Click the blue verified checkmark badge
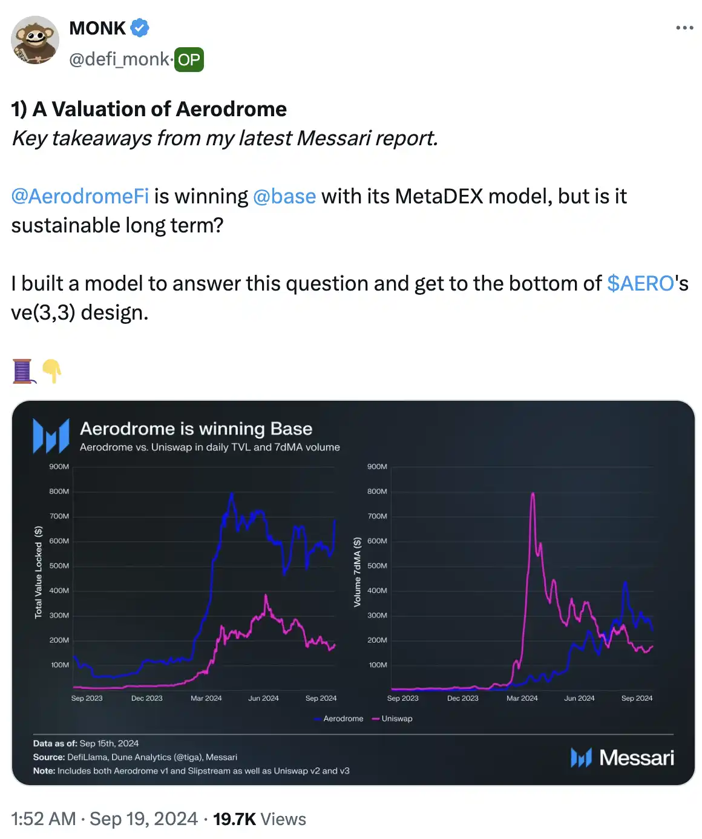This screenshot has width=702, height=839. 140,28
